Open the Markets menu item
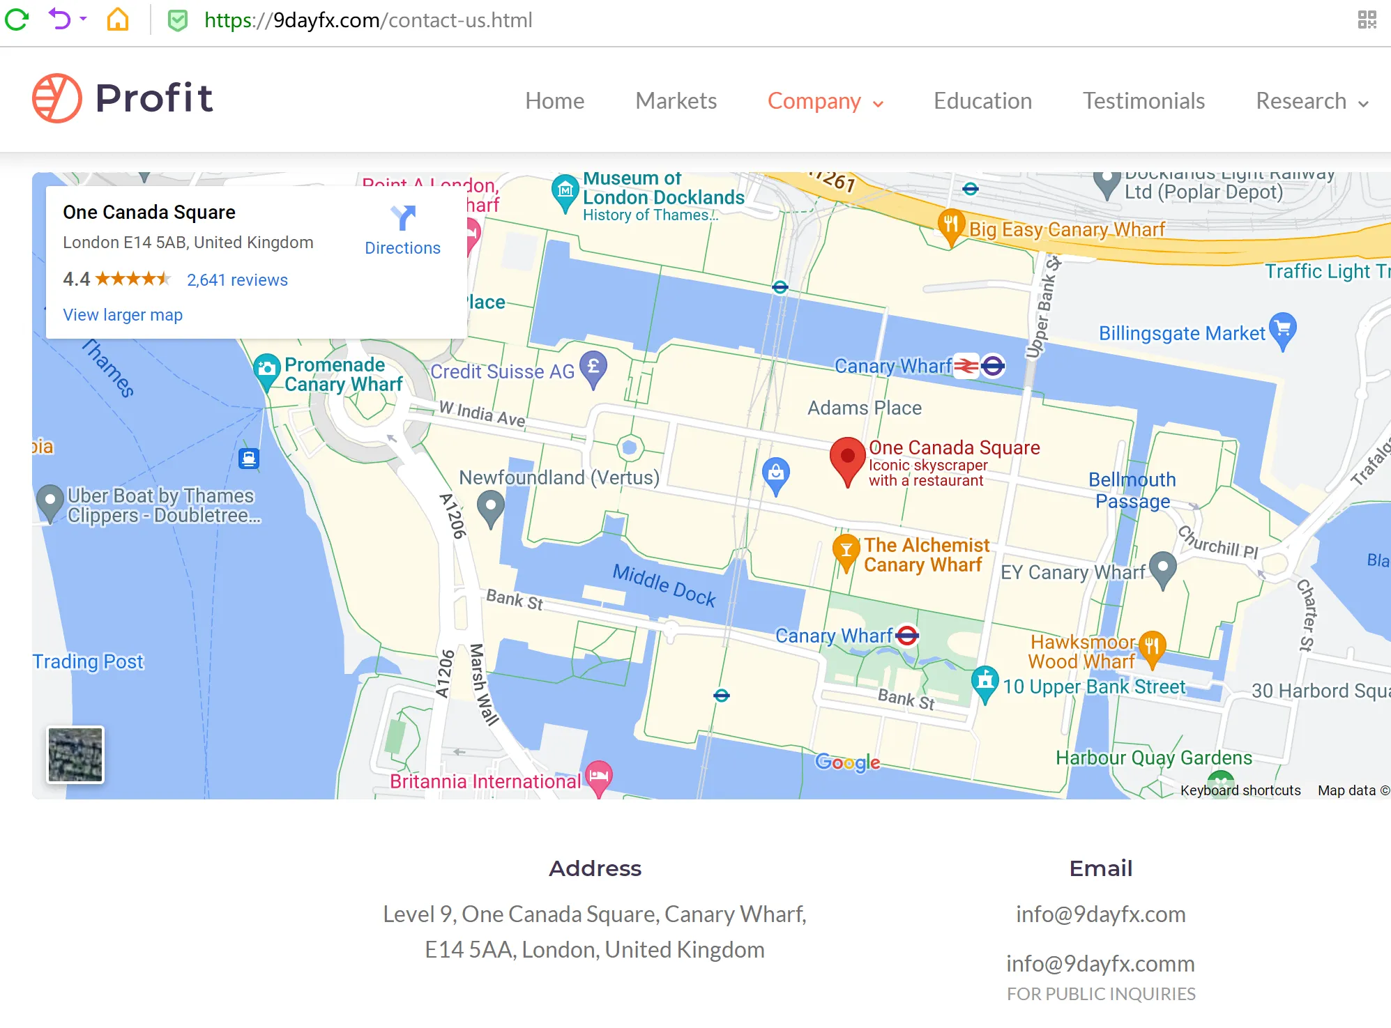Viewport: 1391px width, 1028px height. click(x=676, y=101)
